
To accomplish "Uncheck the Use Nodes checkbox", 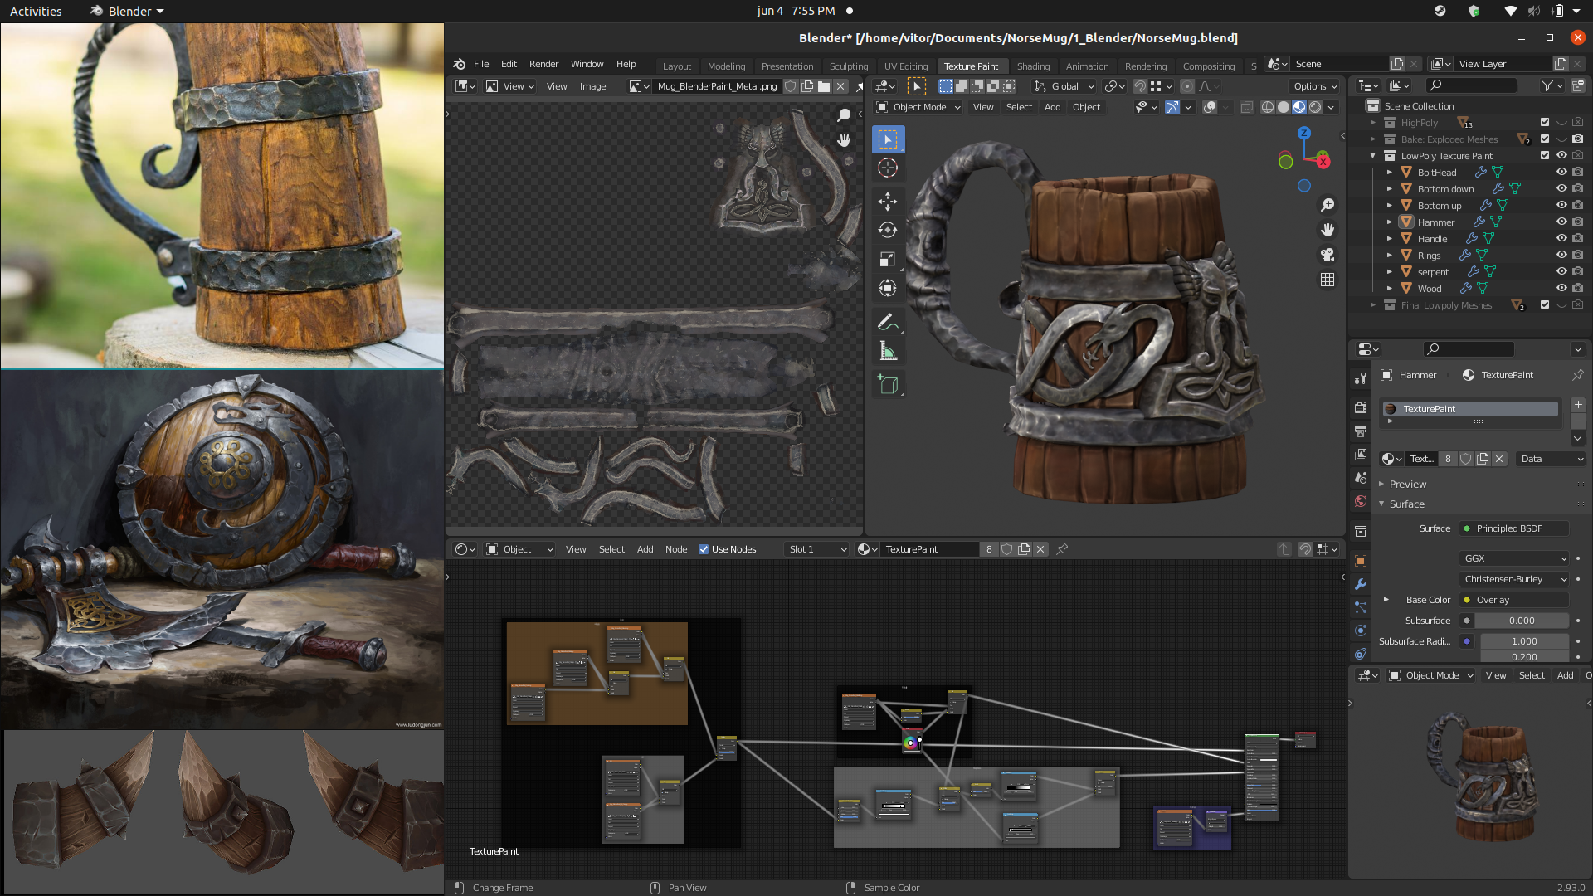I will tap(704, 549).
